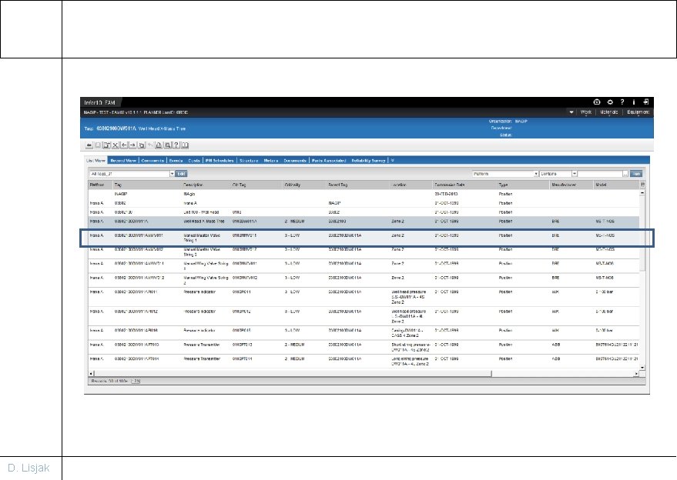The height and width of the screenshot is (480, 677).
Task: Click the question mark icon in the black header
Action: tap(622, 102)
